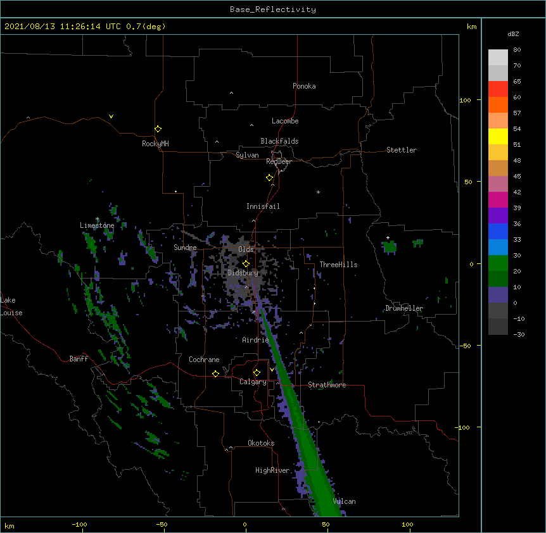The image size is (546, 533).
Task: Click the Sundre town label
Action: click(185, 248)
